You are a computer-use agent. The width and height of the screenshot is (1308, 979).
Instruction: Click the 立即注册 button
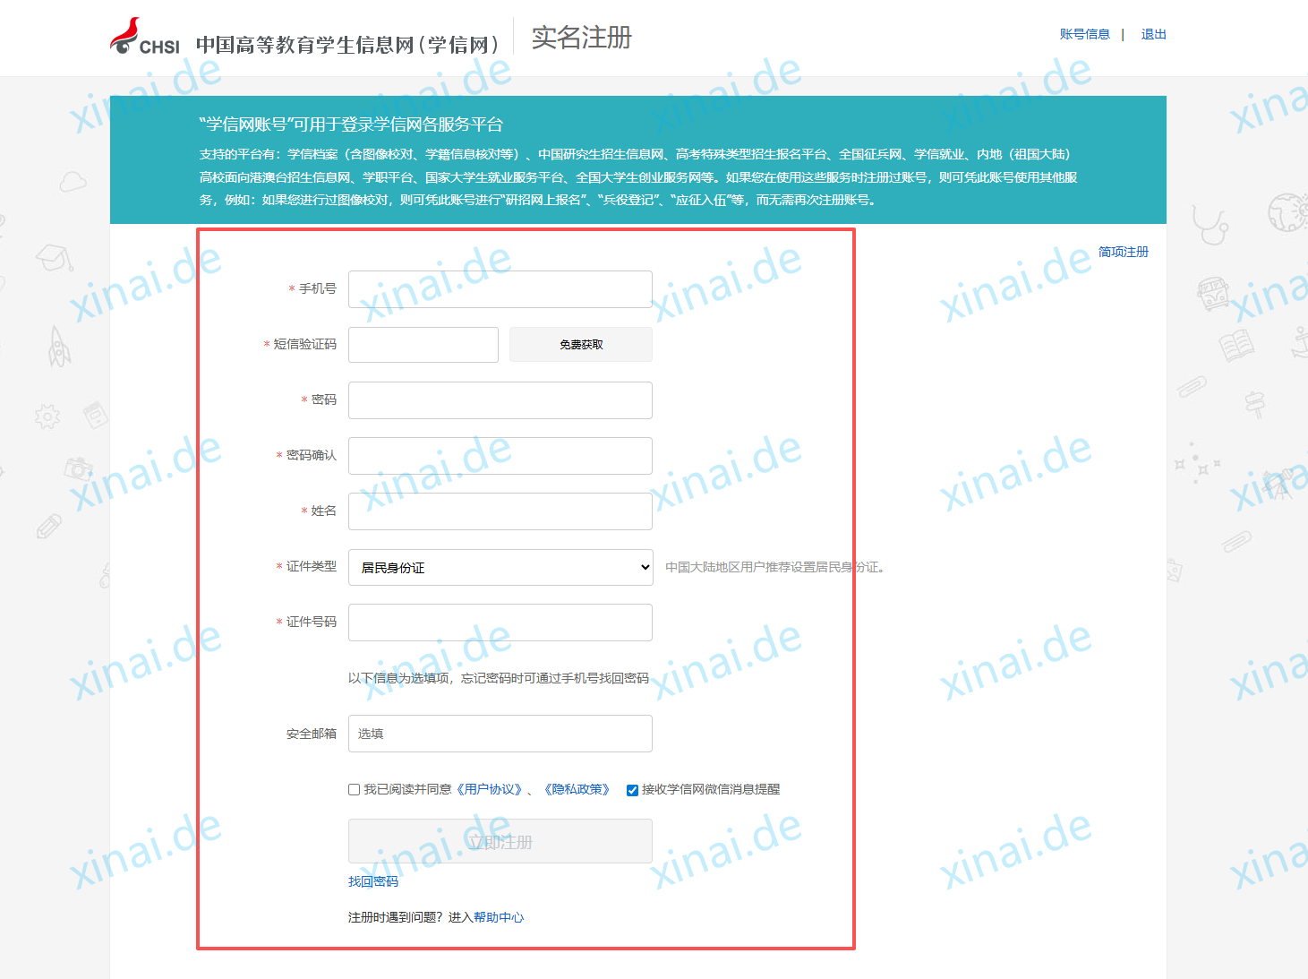click(x=500, y=842)
